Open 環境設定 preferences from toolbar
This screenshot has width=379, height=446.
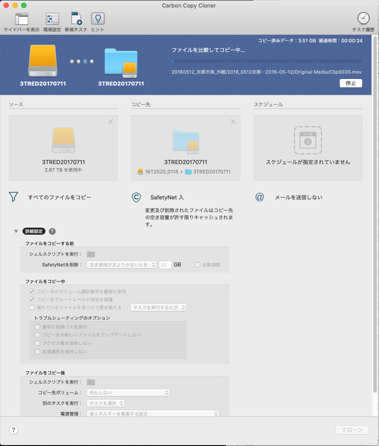pyautogui.click(x=53, y=19)
